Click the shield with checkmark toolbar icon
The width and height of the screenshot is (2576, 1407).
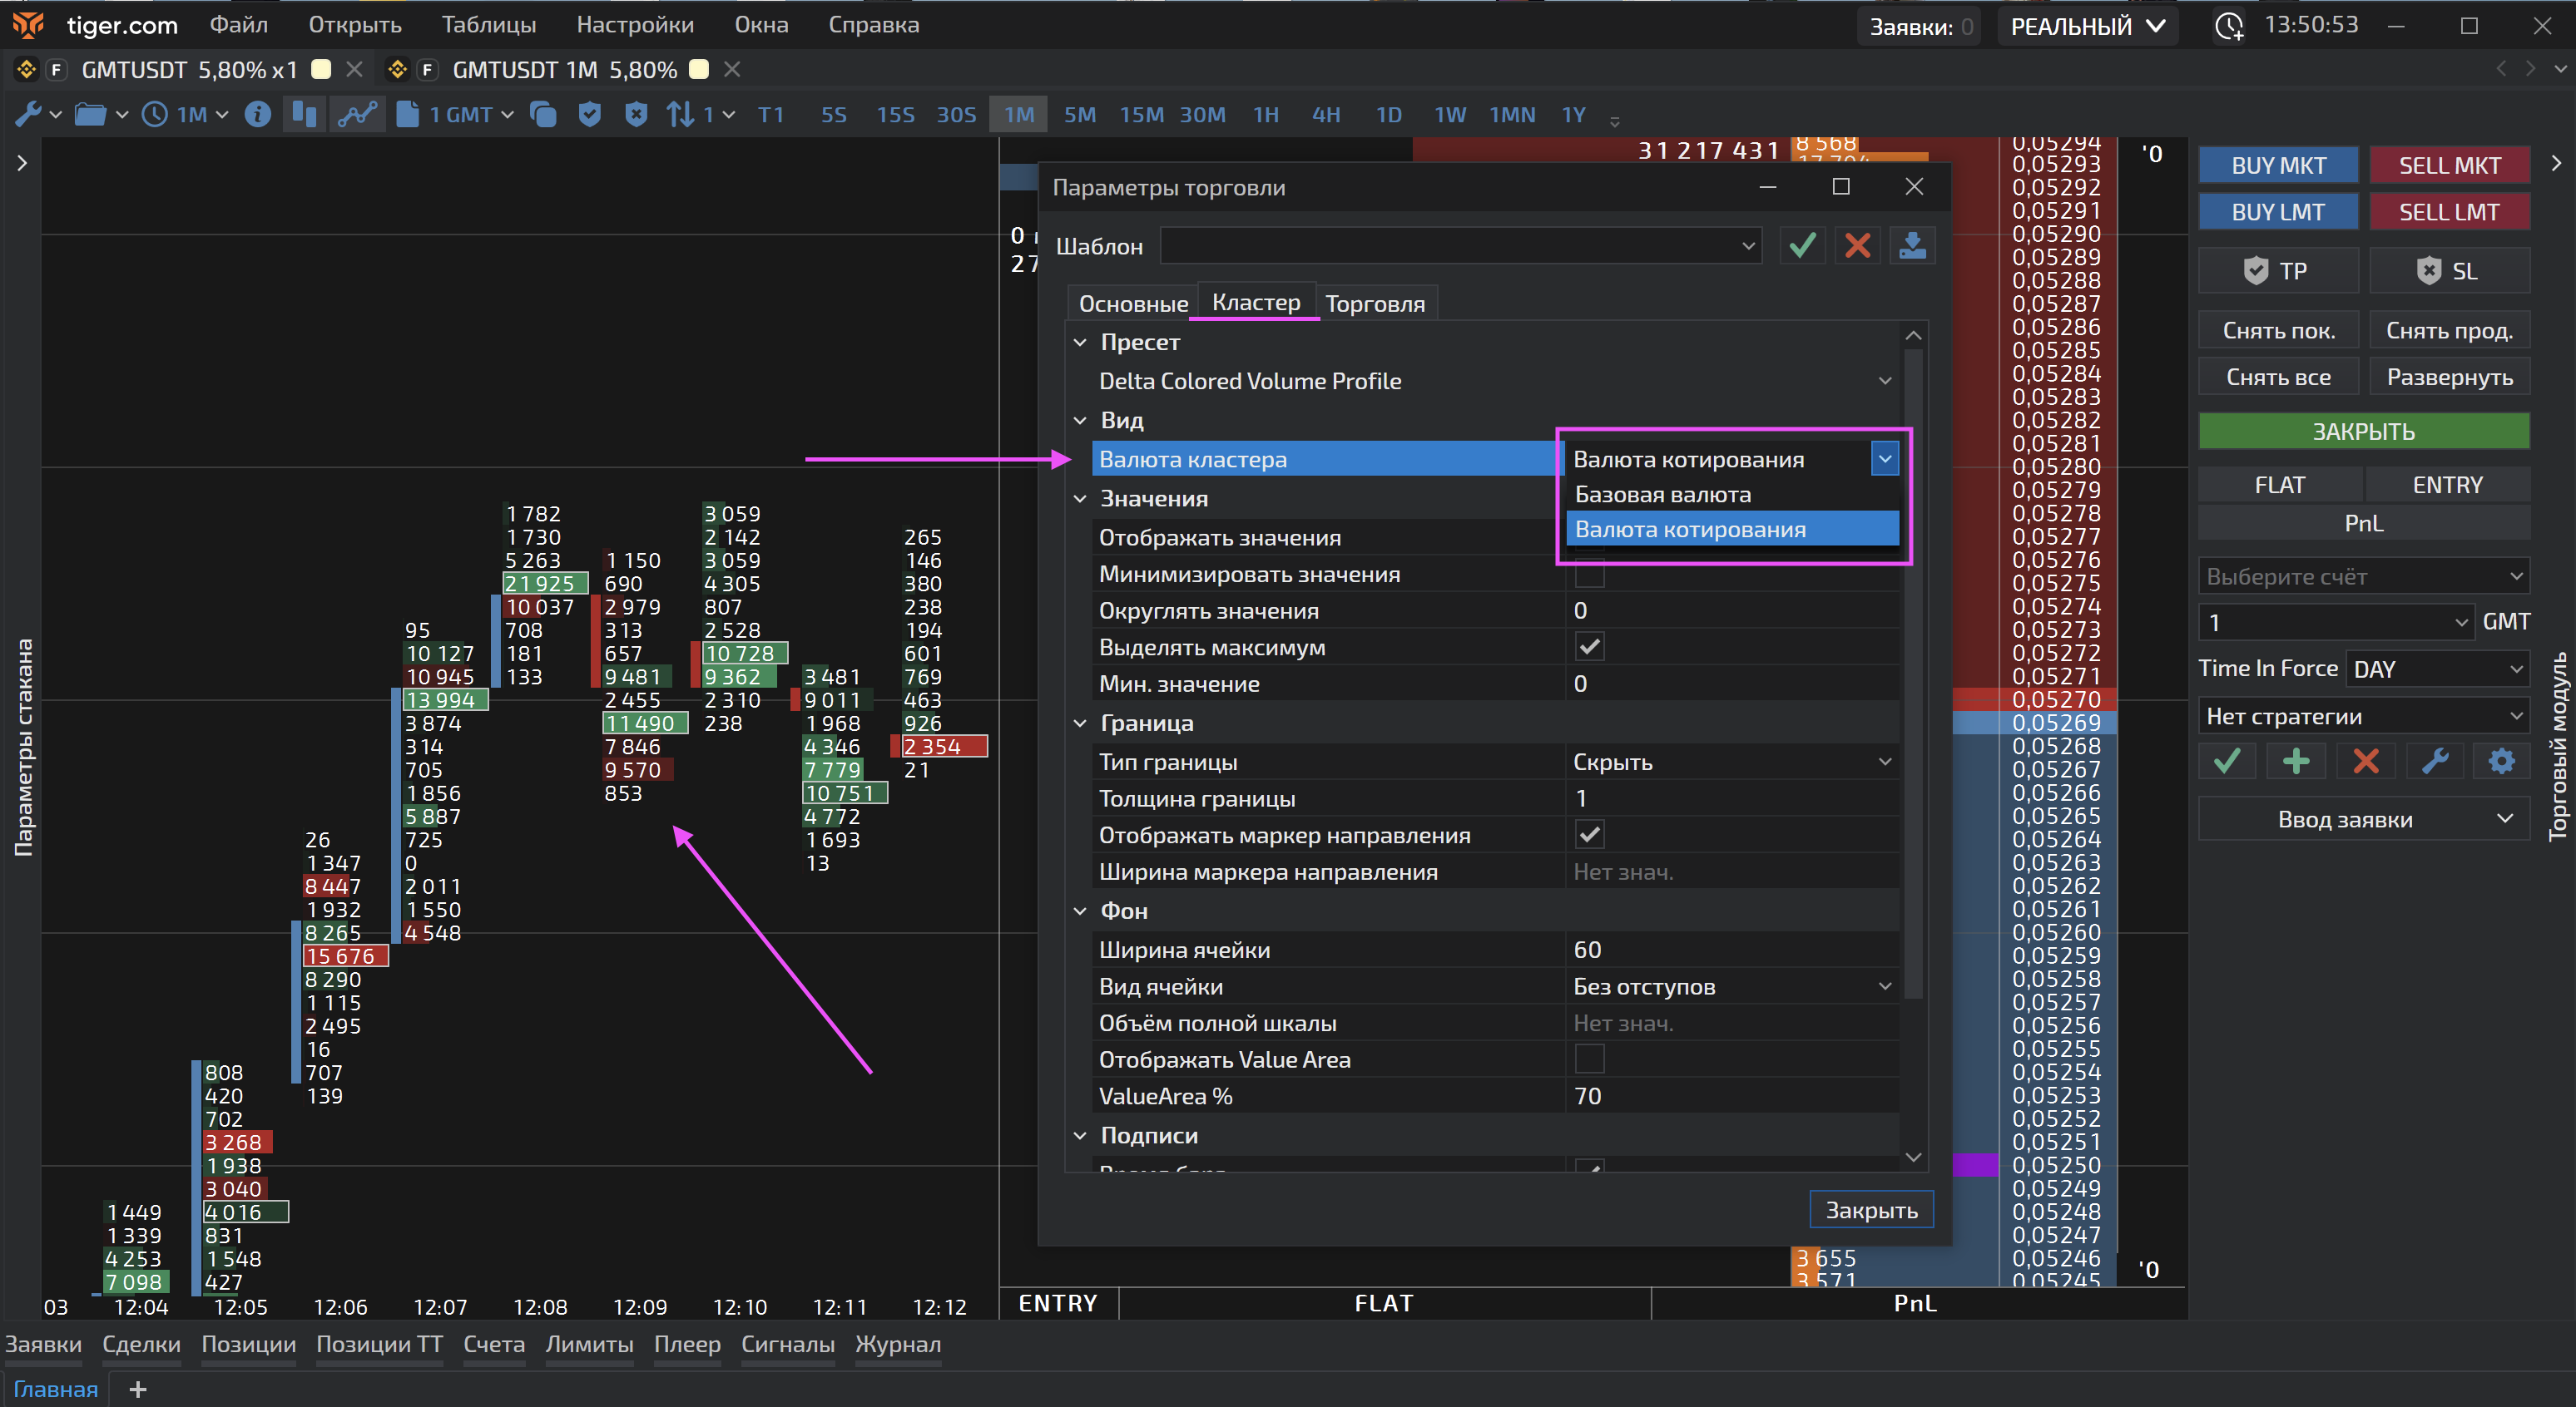(x=590, y=115)
